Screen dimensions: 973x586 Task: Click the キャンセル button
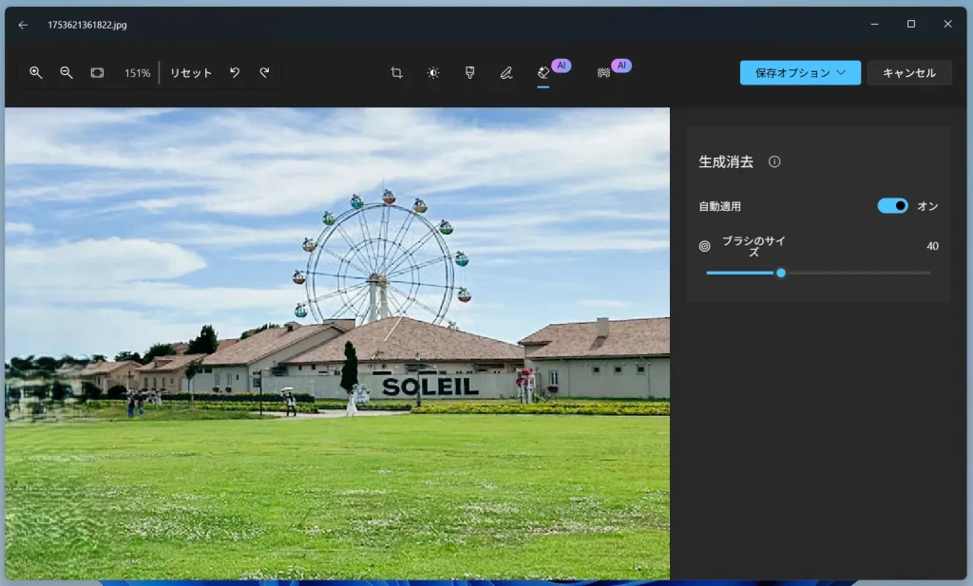click(x=909, y=72)
